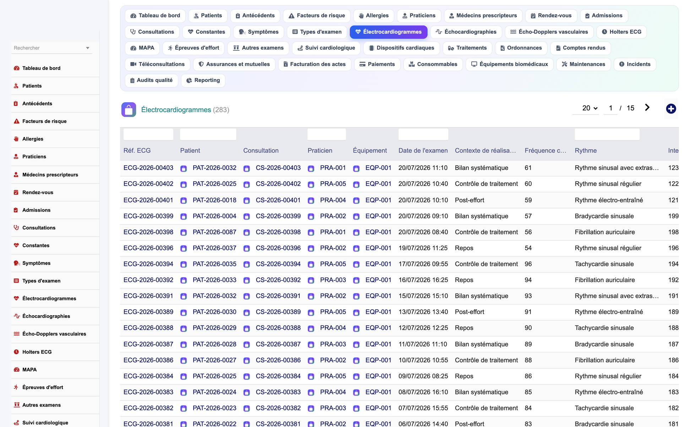691x427 pixels.
Task: Open practitioner link PRA-002 in ECG-2026-00399 row
Action: (333, 216)
